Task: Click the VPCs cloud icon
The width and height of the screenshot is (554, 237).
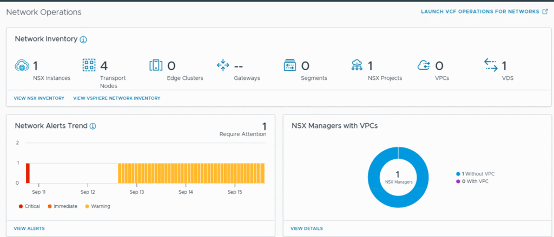Action: (x=424, y=66)
